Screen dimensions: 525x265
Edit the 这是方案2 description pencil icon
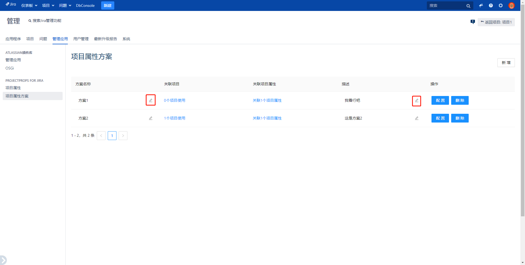click(x=416, y=118)
